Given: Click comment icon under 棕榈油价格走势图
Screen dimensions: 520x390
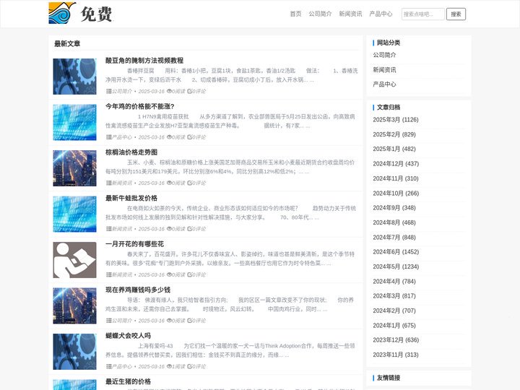Looking at the screenshot, I should [x=189, y=183].
